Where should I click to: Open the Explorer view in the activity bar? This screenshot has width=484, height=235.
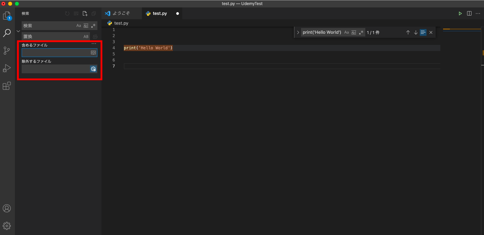[x=7, y=16]
